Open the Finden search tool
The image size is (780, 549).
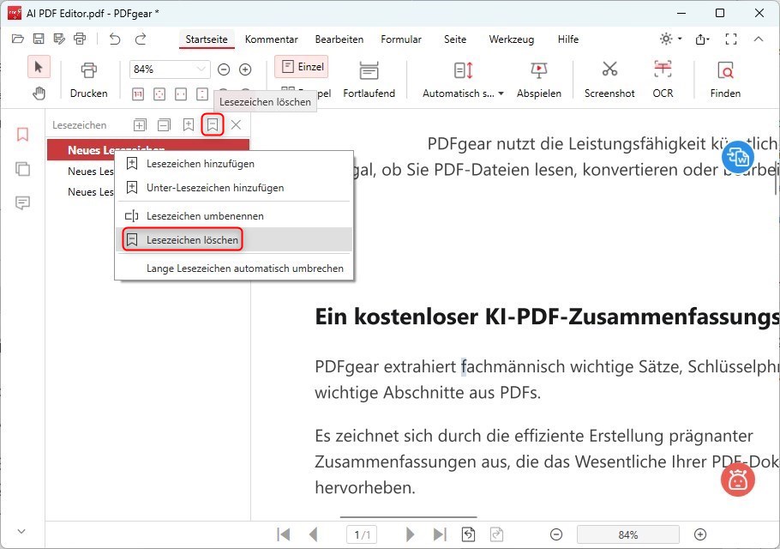coord(725,80)
